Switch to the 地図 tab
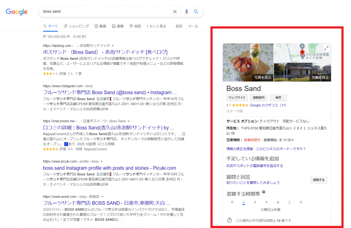The image size is (351, 228). 135,26
